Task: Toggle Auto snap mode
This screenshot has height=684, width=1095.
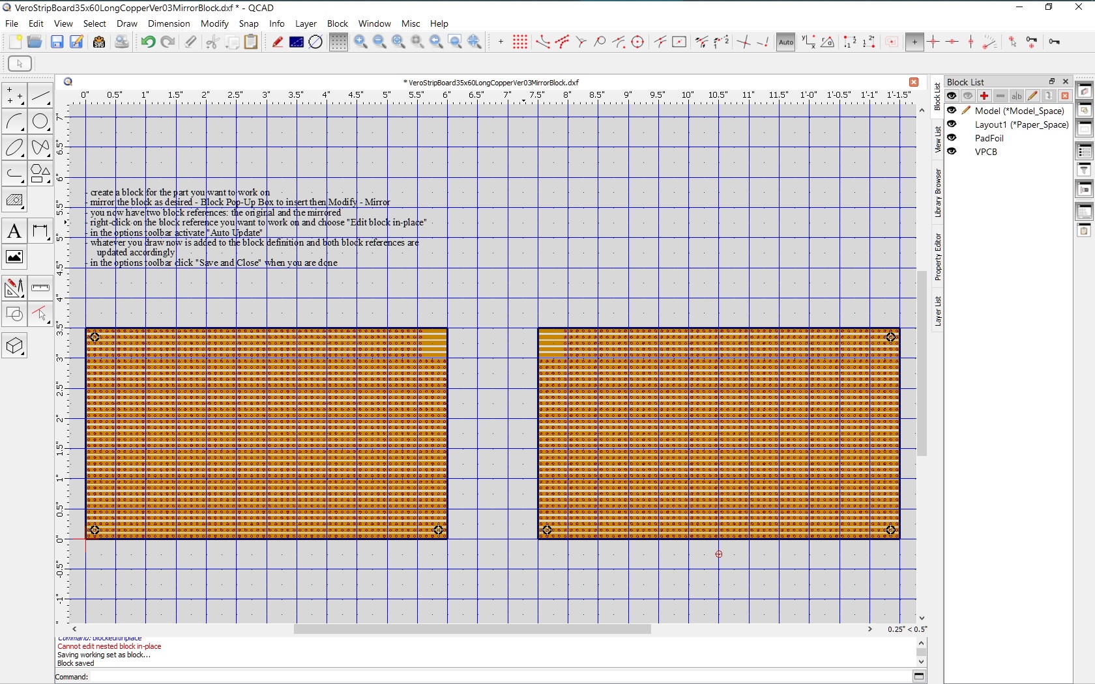Action: [x=785, y=42]
